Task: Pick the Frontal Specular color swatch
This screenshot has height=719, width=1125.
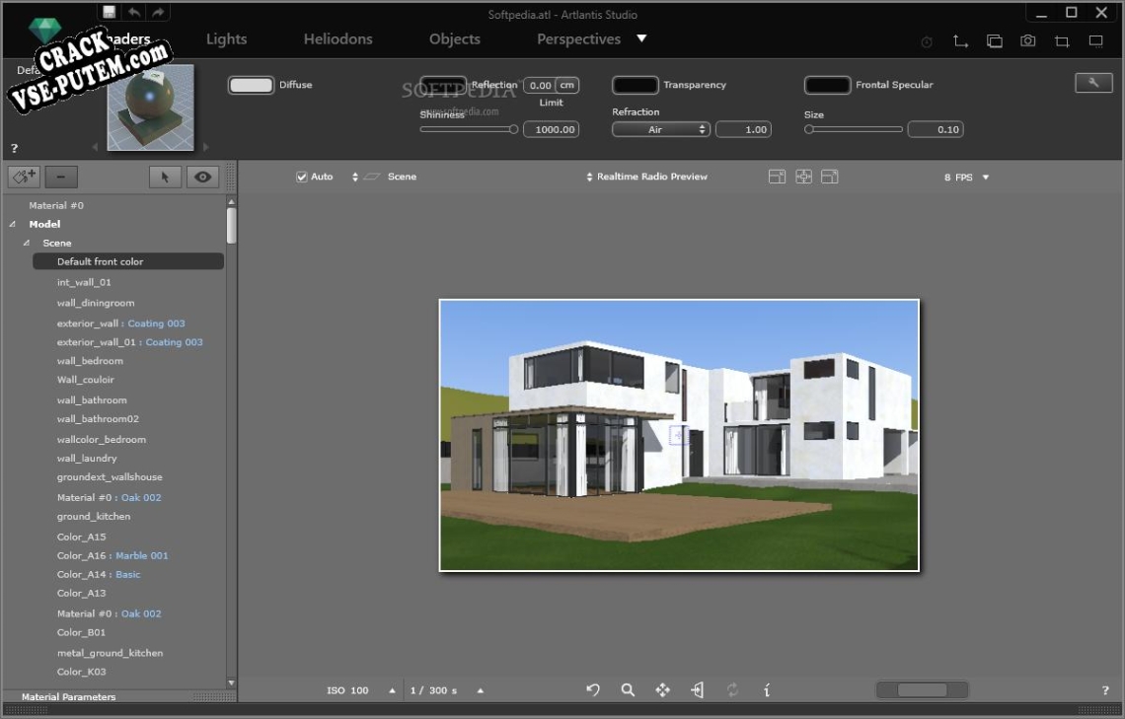Action: click(x=827, y=85)
